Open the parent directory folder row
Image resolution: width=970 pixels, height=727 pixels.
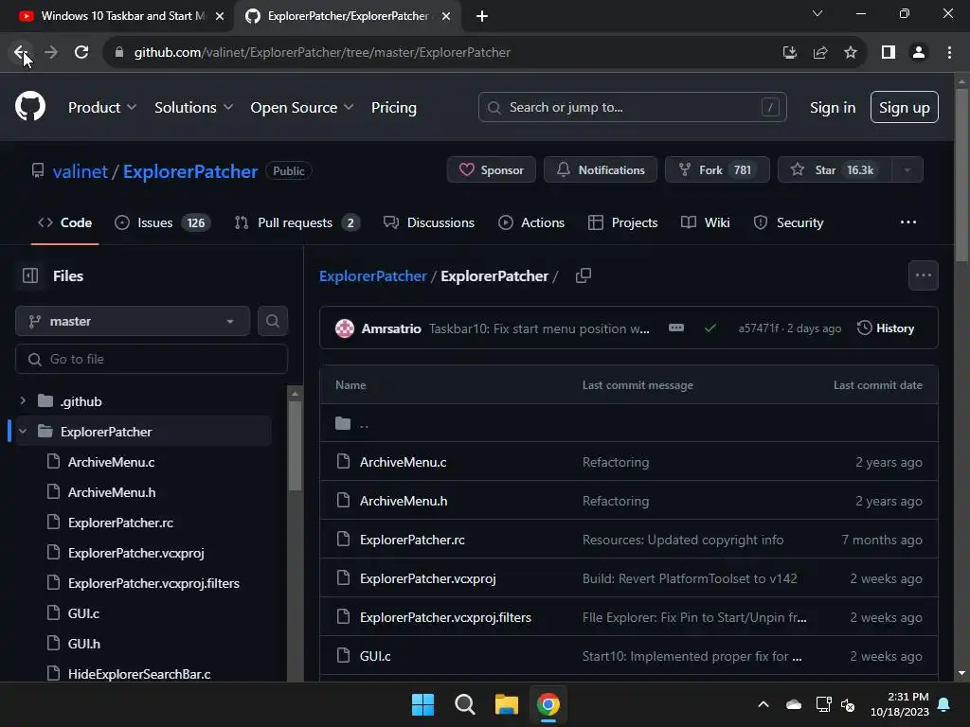click(x=629, y=423)
